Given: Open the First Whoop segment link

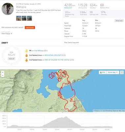Looking at the screenshot, I should [39, 50].
